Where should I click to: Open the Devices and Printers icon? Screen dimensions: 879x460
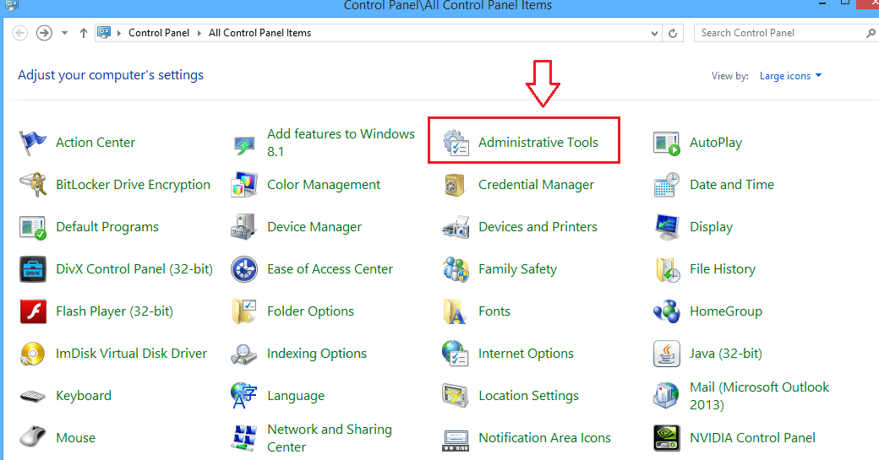point(456,227)
